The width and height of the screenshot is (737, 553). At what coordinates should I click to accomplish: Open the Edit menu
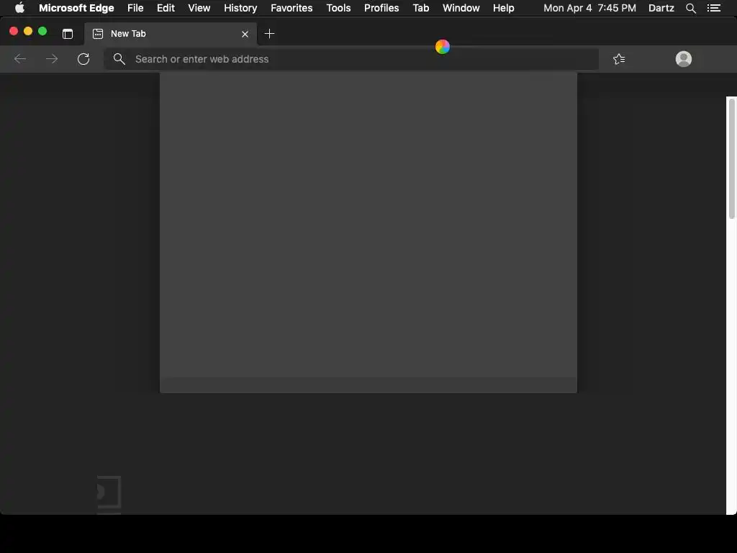[166, 8]
